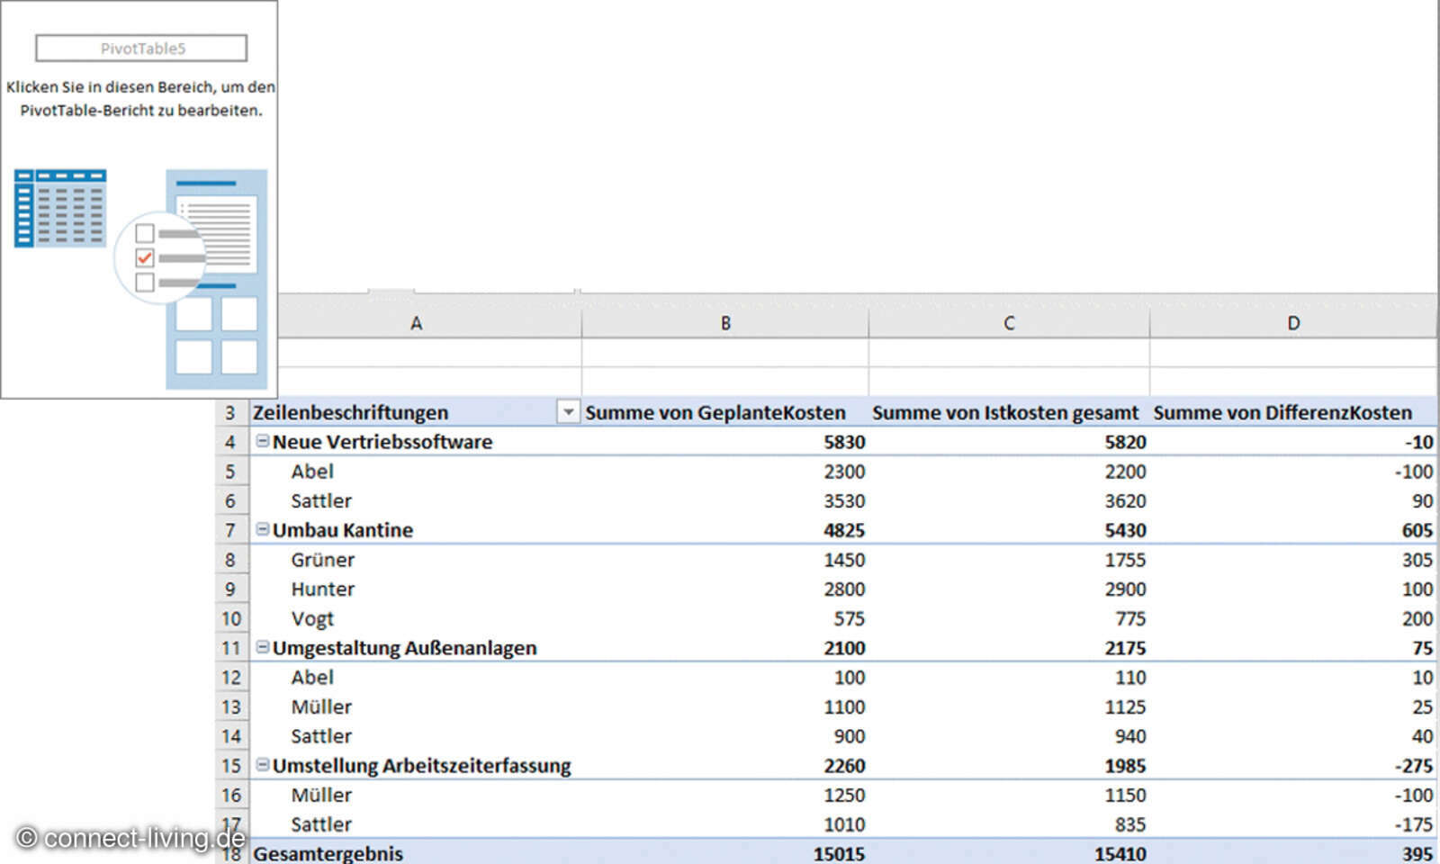
Task: Click the minus icon beside Umbau Kantine
Action: coord(262,530)
